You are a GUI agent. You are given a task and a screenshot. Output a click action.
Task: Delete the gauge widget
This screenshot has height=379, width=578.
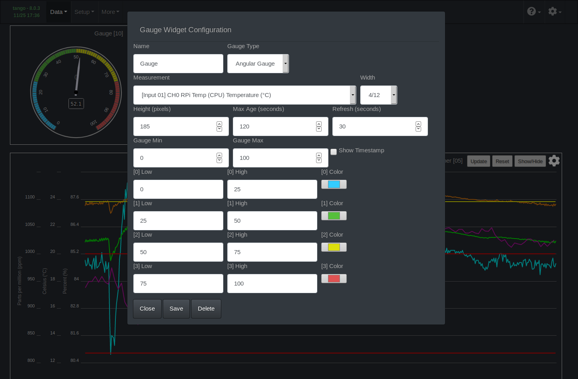point(206,309)
